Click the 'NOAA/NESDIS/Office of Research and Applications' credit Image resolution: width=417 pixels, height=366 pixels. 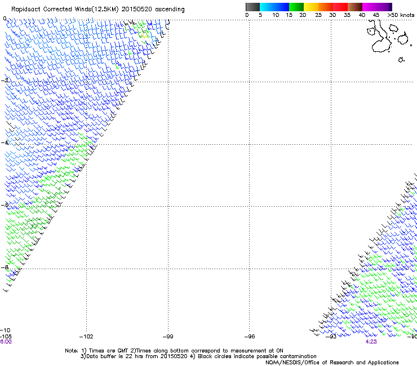332,363
